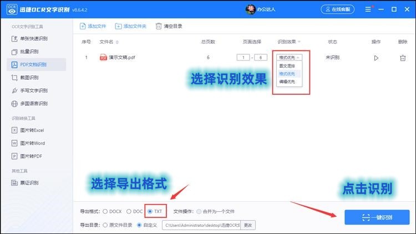Click the 更改 change path button

pyautogui.click(x=248, y=225)
